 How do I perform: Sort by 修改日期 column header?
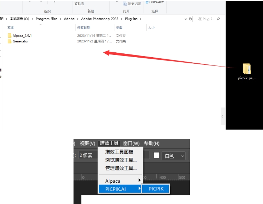click(x=84, y=28)
